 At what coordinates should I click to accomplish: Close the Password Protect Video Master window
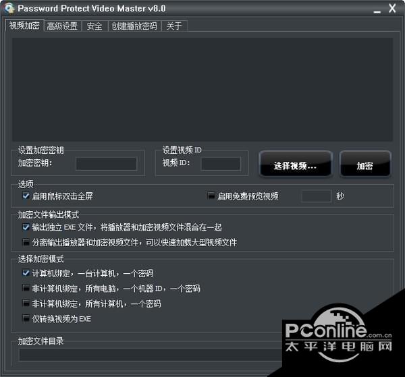click(x=392, y=9)
